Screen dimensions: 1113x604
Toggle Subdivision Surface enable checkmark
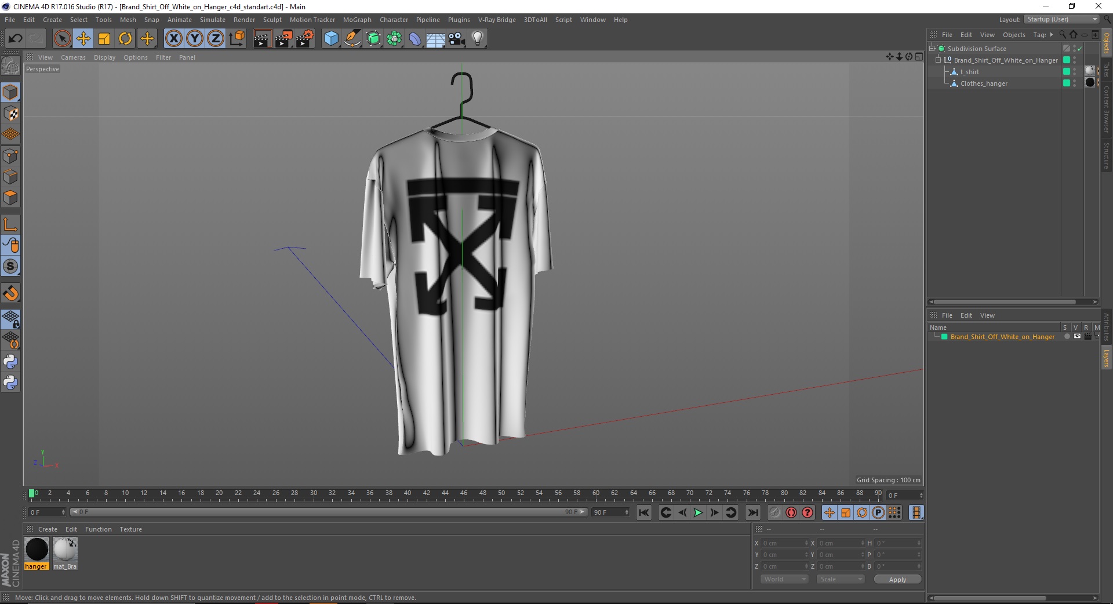point(1080,49)
